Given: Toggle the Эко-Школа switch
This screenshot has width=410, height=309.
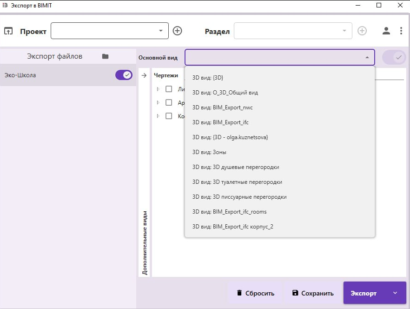Looking at the screenshot, I should pos(124,75).
